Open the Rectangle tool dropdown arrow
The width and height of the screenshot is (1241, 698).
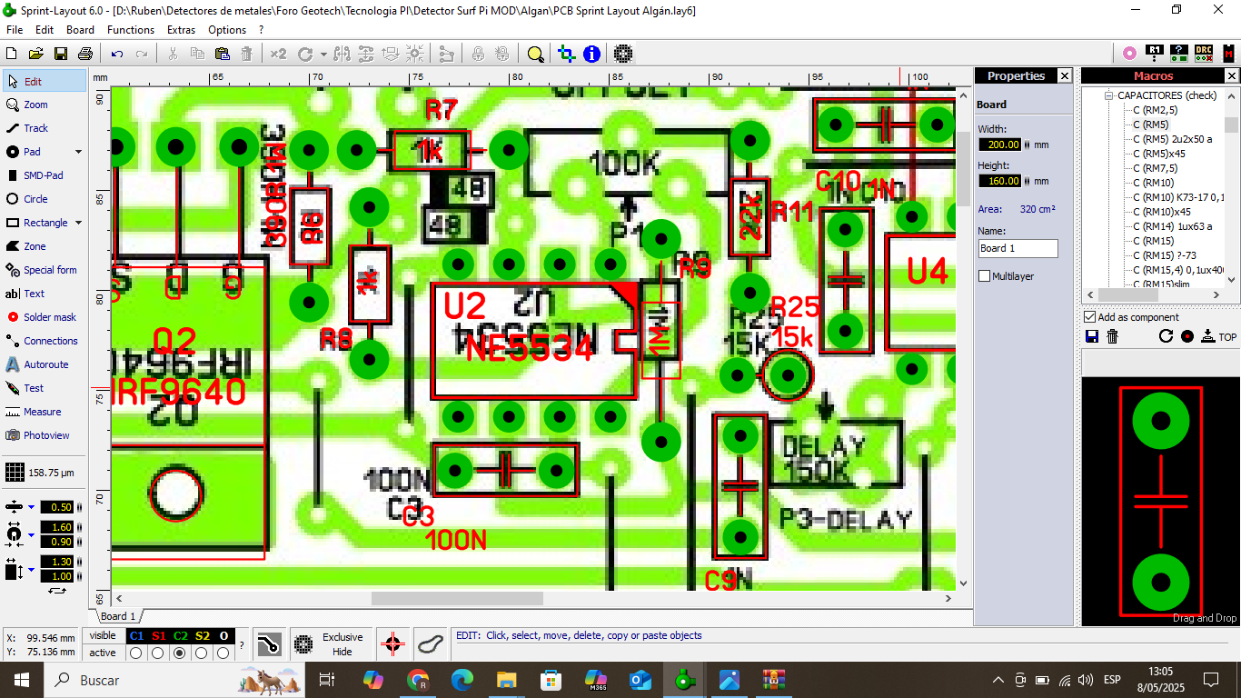click(x=78, y=223)
